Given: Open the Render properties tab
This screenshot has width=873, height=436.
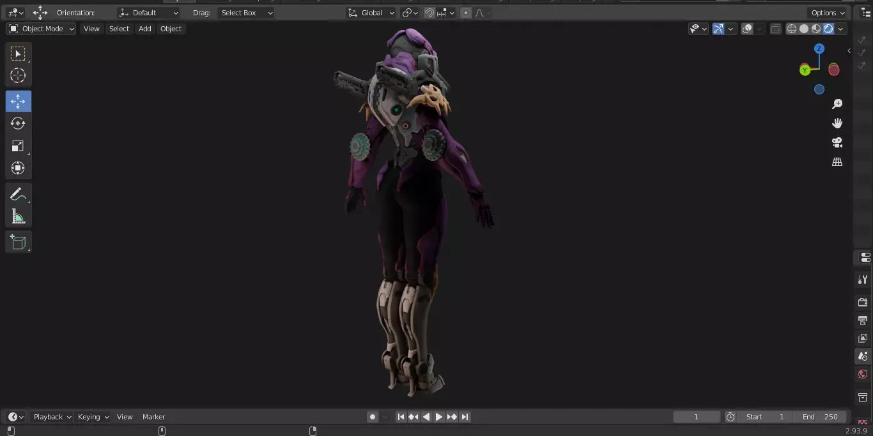Looking at the screenshot, I should coord(863,302).
